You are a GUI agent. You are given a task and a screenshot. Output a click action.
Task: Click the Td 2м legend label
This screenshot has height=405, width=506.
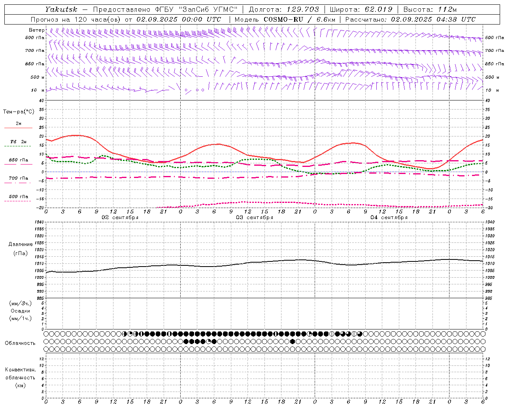coord(19,142)
